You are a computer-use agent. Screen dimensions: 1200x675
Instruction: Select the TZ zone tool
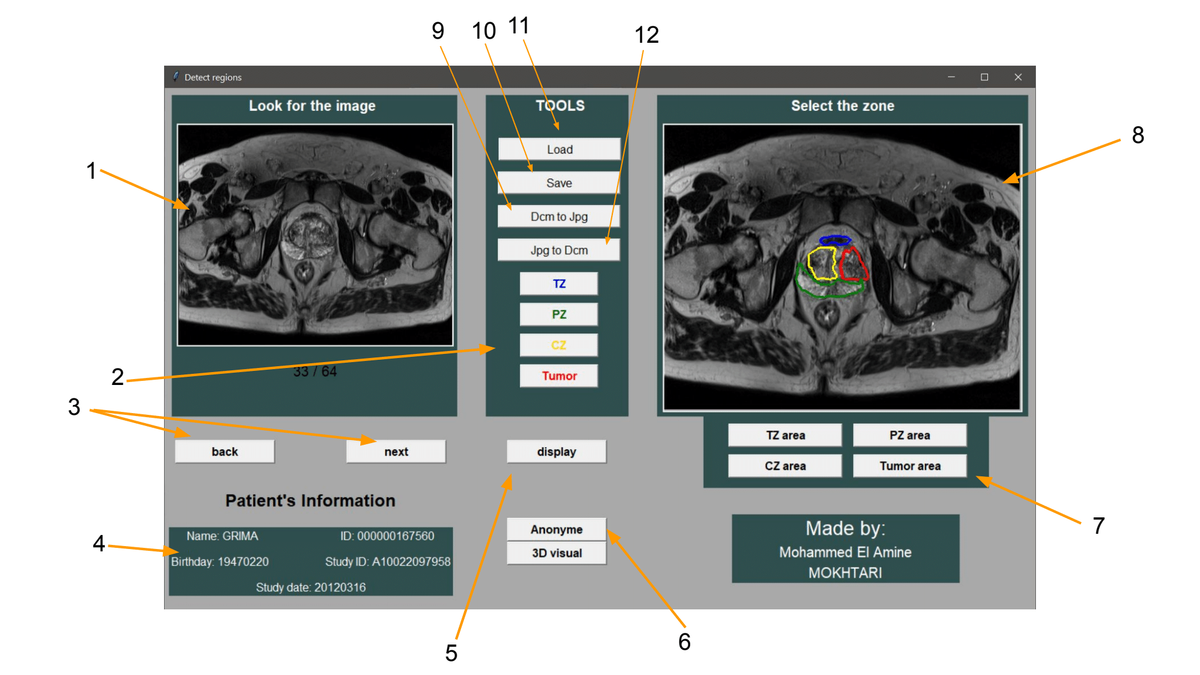[558, 284]
